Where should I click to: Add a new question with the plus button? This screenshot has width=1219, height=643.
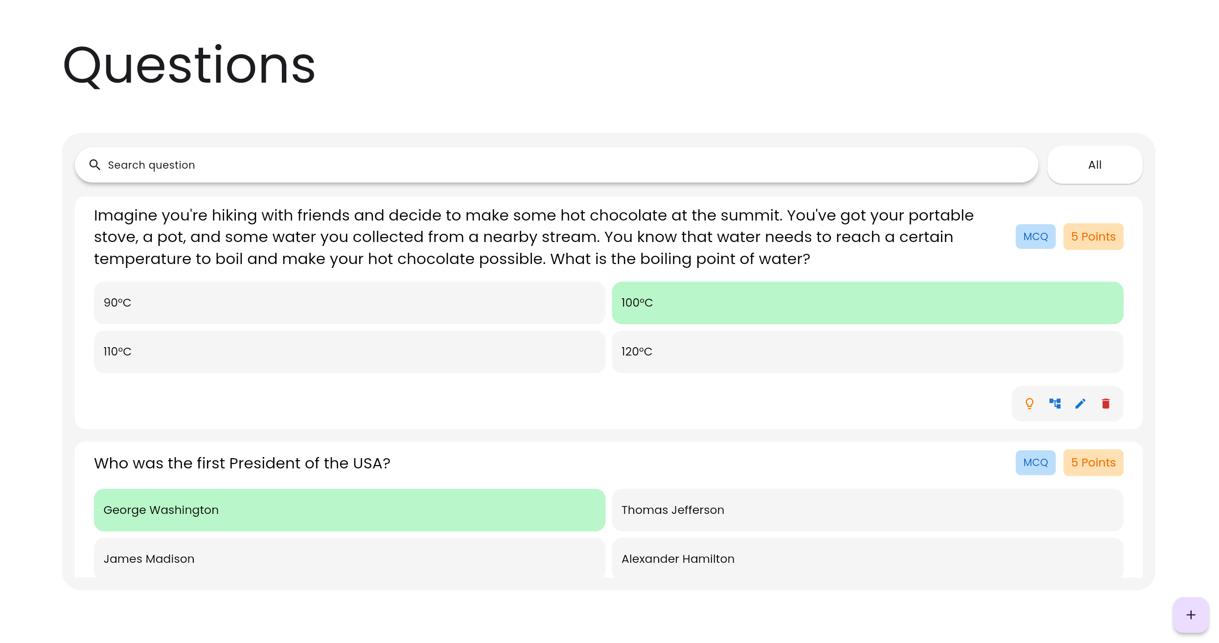[x=1191, y=615]
